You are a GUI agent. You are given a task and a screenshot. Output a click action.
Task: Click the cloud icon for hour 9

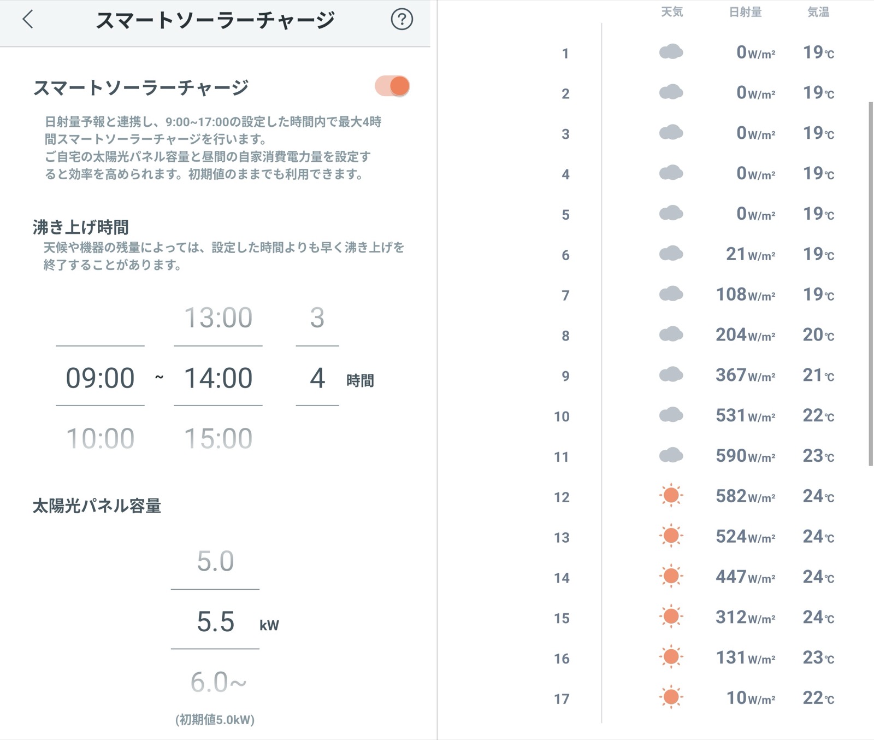coord(671,375)
